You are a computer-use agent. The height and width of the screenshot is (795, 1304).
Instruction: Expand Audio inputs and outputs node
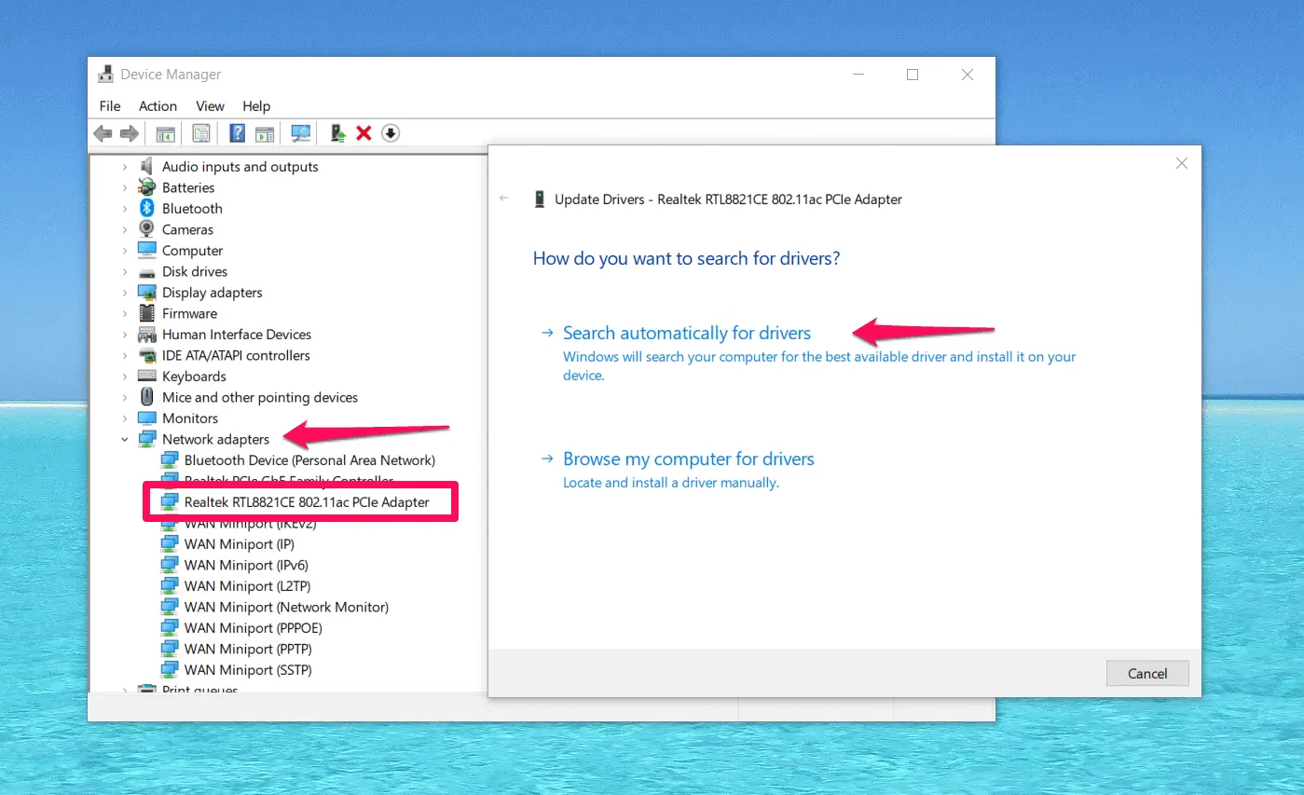click(x=125, y=167)
